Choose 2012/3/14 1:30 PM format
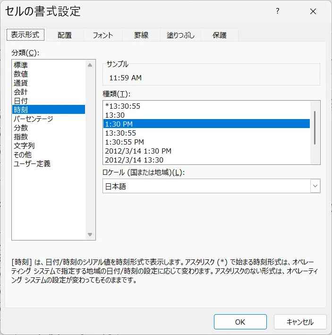This screenshot has height=335, width=332. pyautogui.click(x=206, y=151)
